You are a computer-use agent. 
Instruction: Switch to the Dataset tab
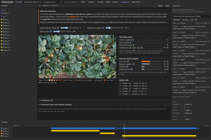click(115, 2)
